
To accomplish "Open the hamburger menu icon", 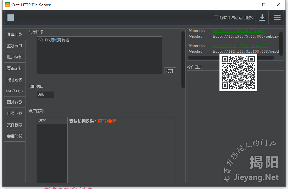I will point(277,17).
